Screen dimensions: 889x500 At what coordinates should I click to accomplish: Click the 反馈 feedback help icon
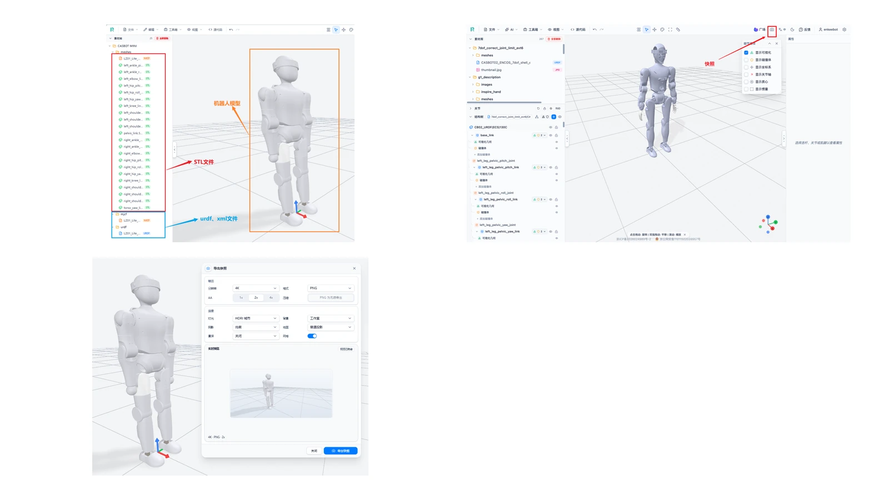(x=805, y=29)
